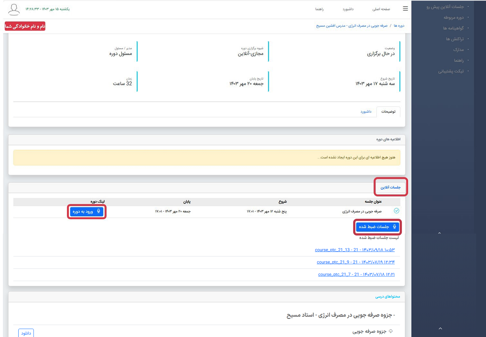Image resolution: width=486 pixels, height=337 pixels.
Task: Switch to the توضیحات tab
Action: pyautogui.click(x=388, y=112)
